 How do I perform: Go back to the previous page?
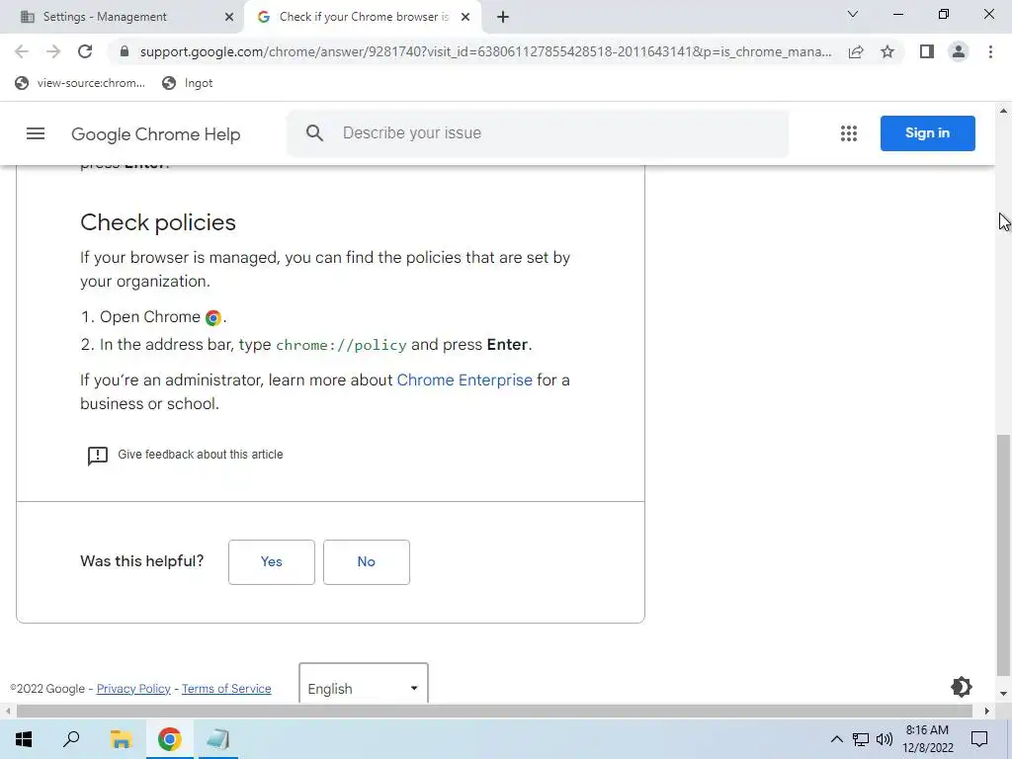click(22, 51)
